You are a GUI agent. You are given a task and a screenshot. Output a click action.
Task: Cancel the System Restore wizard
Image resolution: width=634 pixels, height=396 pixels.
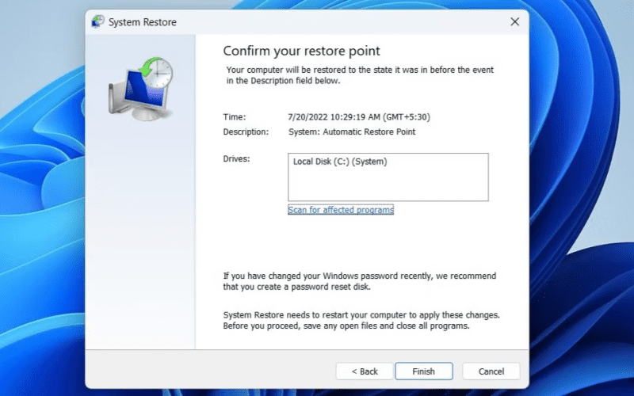(491, 371)
